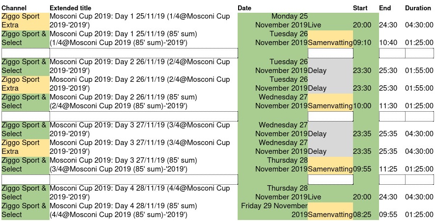Select the Day 4 28/11/19 live title cell
Screen dimensions: 435x221
coord(143,193)
